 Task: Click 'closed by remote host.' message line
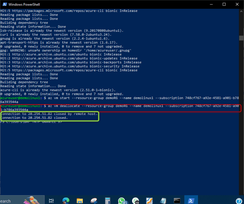(x=49, y=114)
